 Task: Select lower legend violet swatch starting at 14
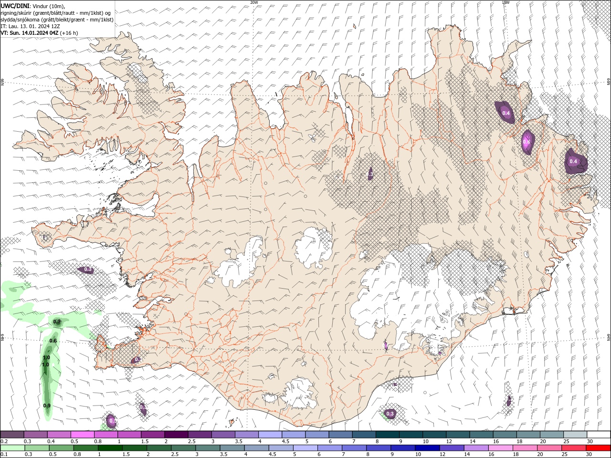475,448
